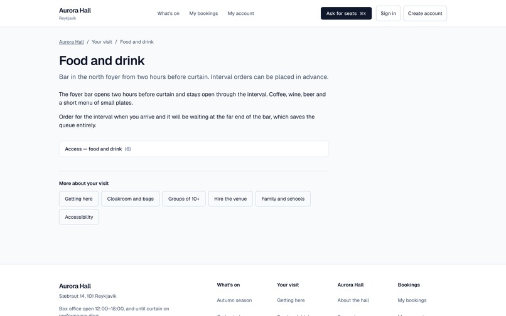506x316 pixels.
Task: Click the Sæbraut 14, 101 Reykjavík address
Action: point(87,296)
